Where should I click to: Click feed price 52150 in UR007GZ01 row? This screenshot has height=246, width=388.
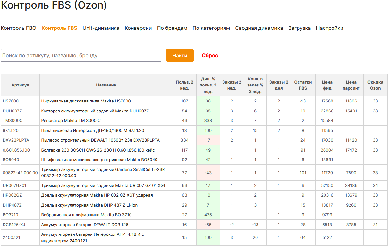(x=327, y=186)
